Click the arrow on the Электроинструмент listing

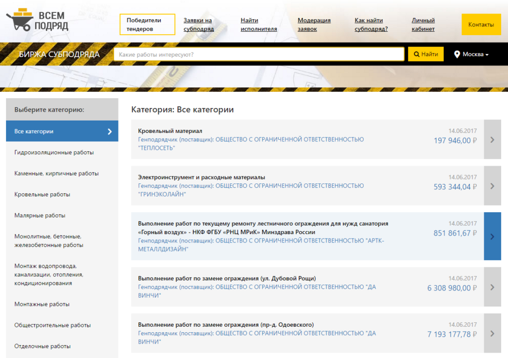click(492, 186)
